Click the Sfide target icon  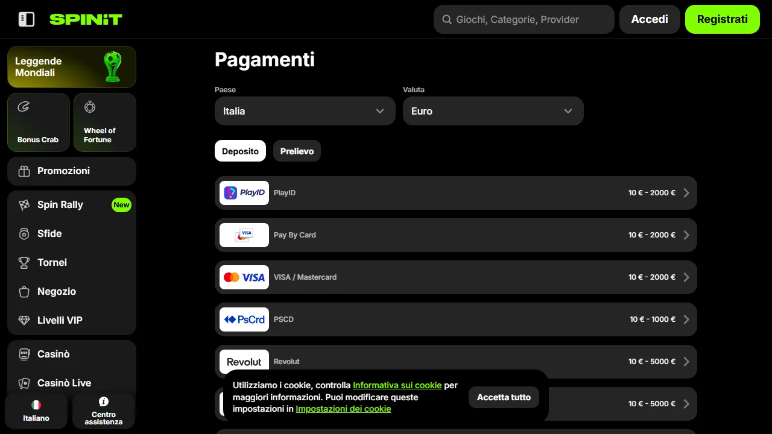coord(24,234)
